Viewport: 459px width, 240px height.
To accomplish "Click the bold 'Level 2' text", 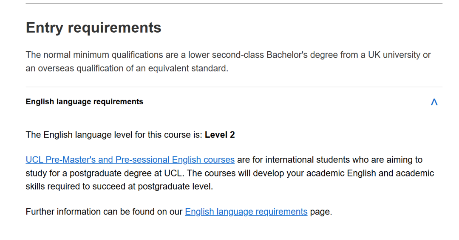I will point(220,135).
